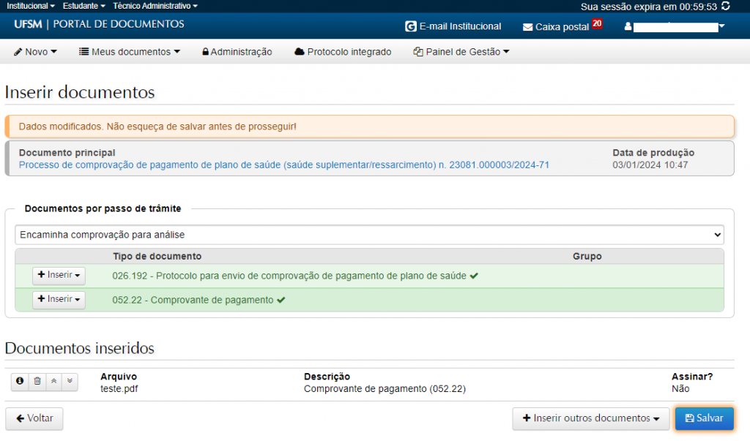Click the G E-mail Institucional icon
This screenshot has width=750, height=441.
pos(410,26)
